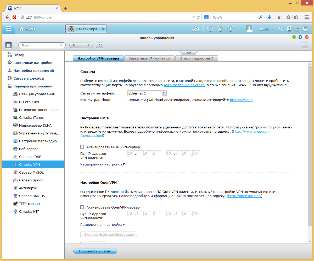Open desktop preferences monitor icon
Viewport: 314px width, 261px height.
coord(305,29)
